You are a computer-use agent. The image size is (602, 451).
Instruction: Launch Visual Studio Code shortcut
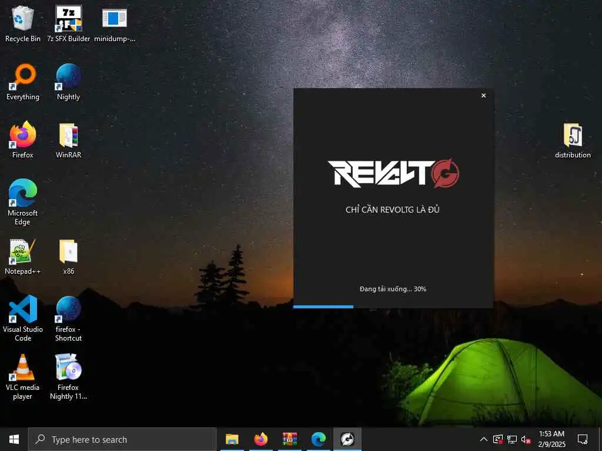[23, 319]
